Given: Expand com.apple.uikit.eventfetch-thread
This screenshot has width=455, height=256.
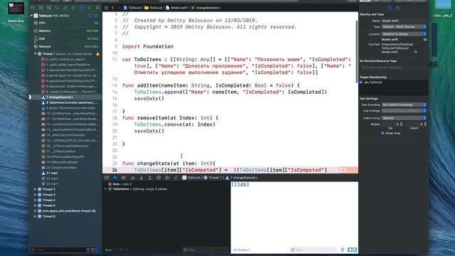Looking at the screenshot, I should point(36,211).
